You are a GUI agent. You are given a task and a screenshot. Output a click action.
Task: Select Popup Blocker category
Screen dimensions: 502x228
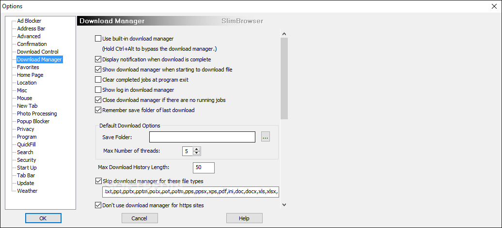click(33, 121)
